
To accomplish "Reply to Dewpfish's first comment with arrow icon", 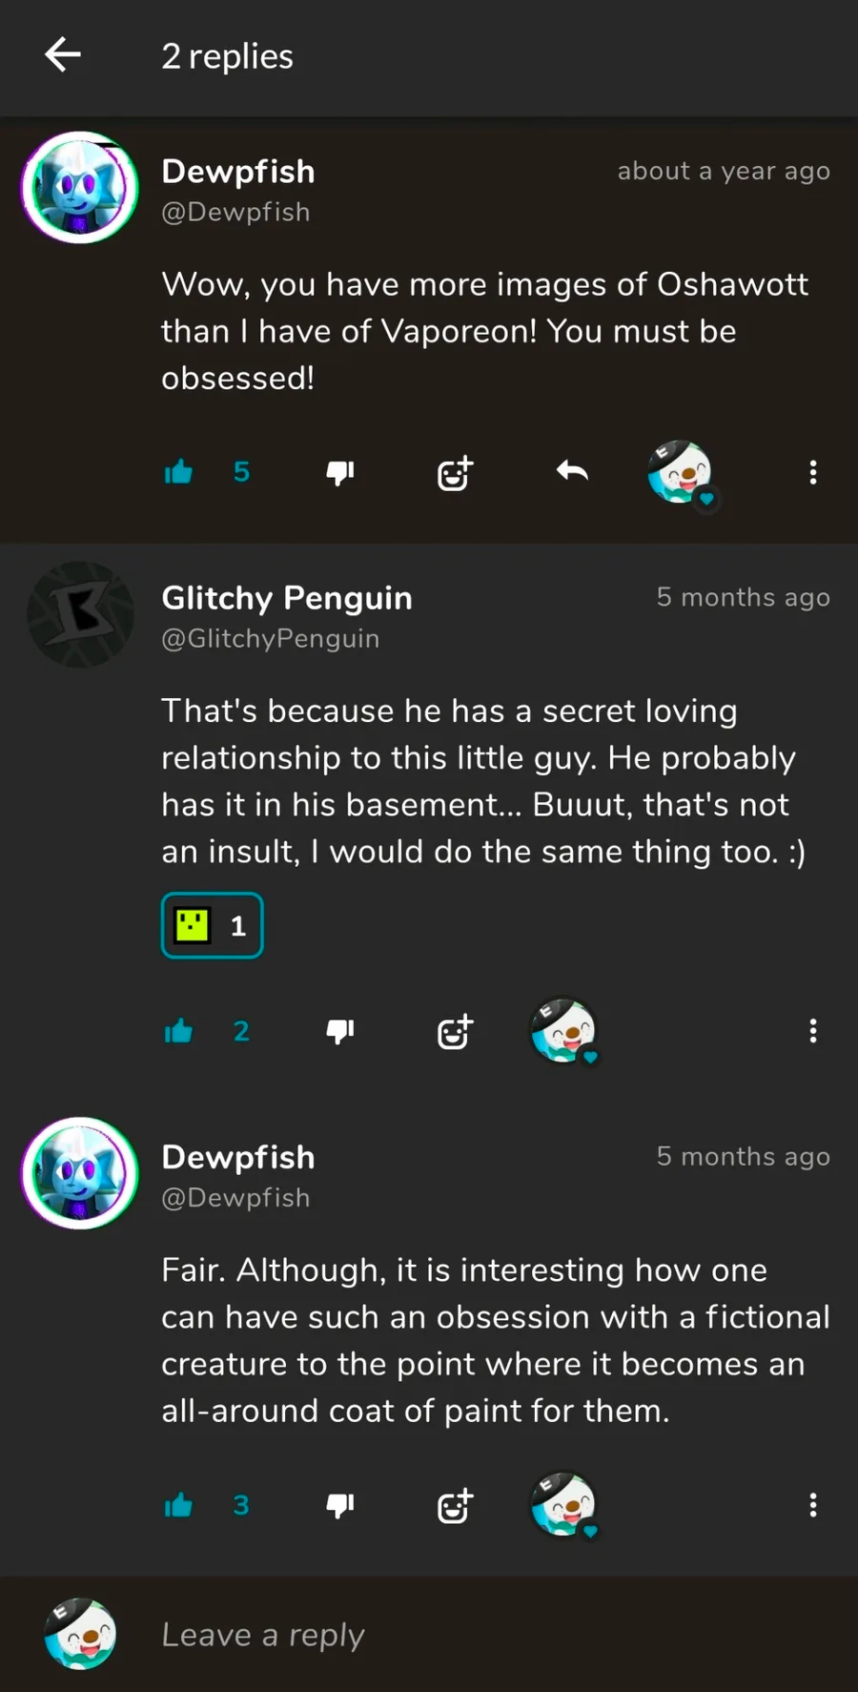I will pyautogui.click(x=572, y=471).
